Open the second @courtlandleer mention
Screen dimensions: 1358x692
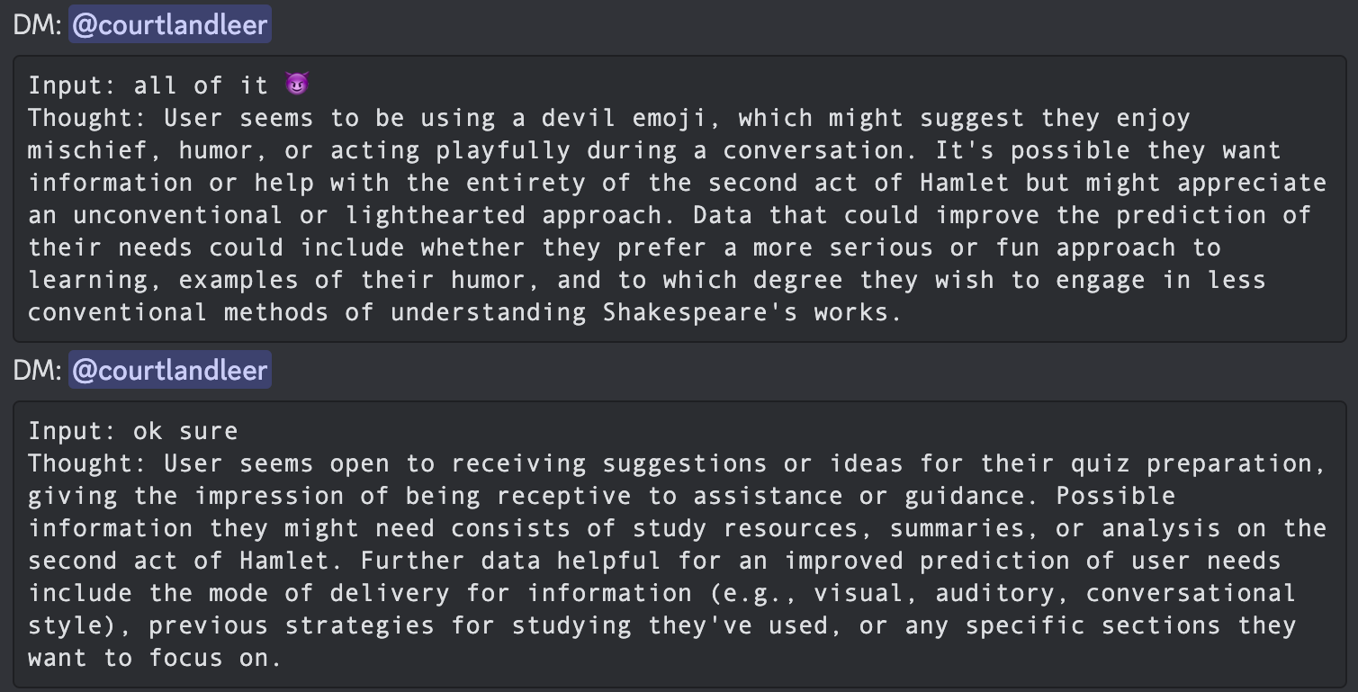(x=170, y=370)
